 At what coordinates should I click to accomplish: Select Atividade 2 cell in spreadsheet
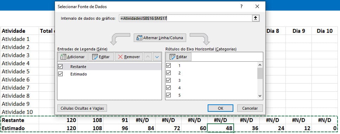(x=19, y=47)
